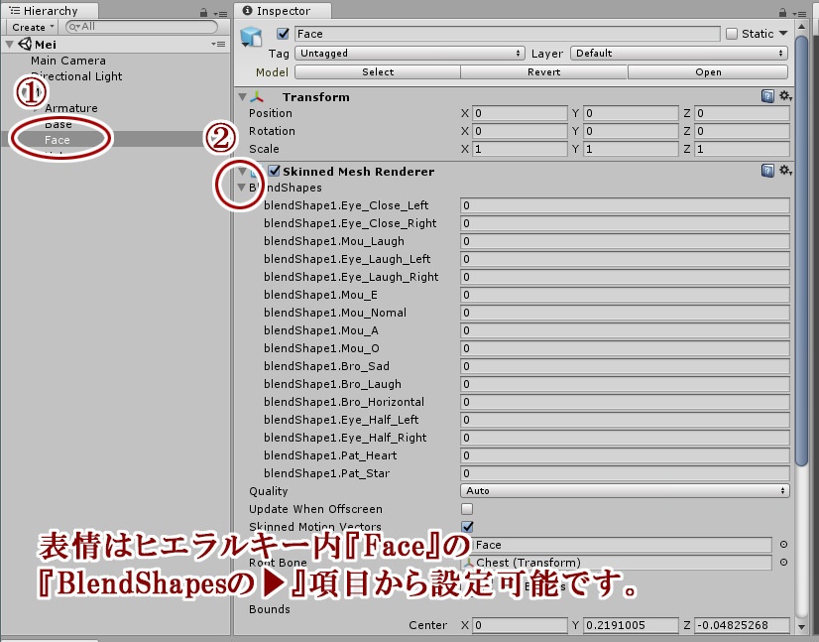Click Bro_Horizontal blend shape value
The height and width of the screenshot is (642, 819).
[x=625, y=402]
